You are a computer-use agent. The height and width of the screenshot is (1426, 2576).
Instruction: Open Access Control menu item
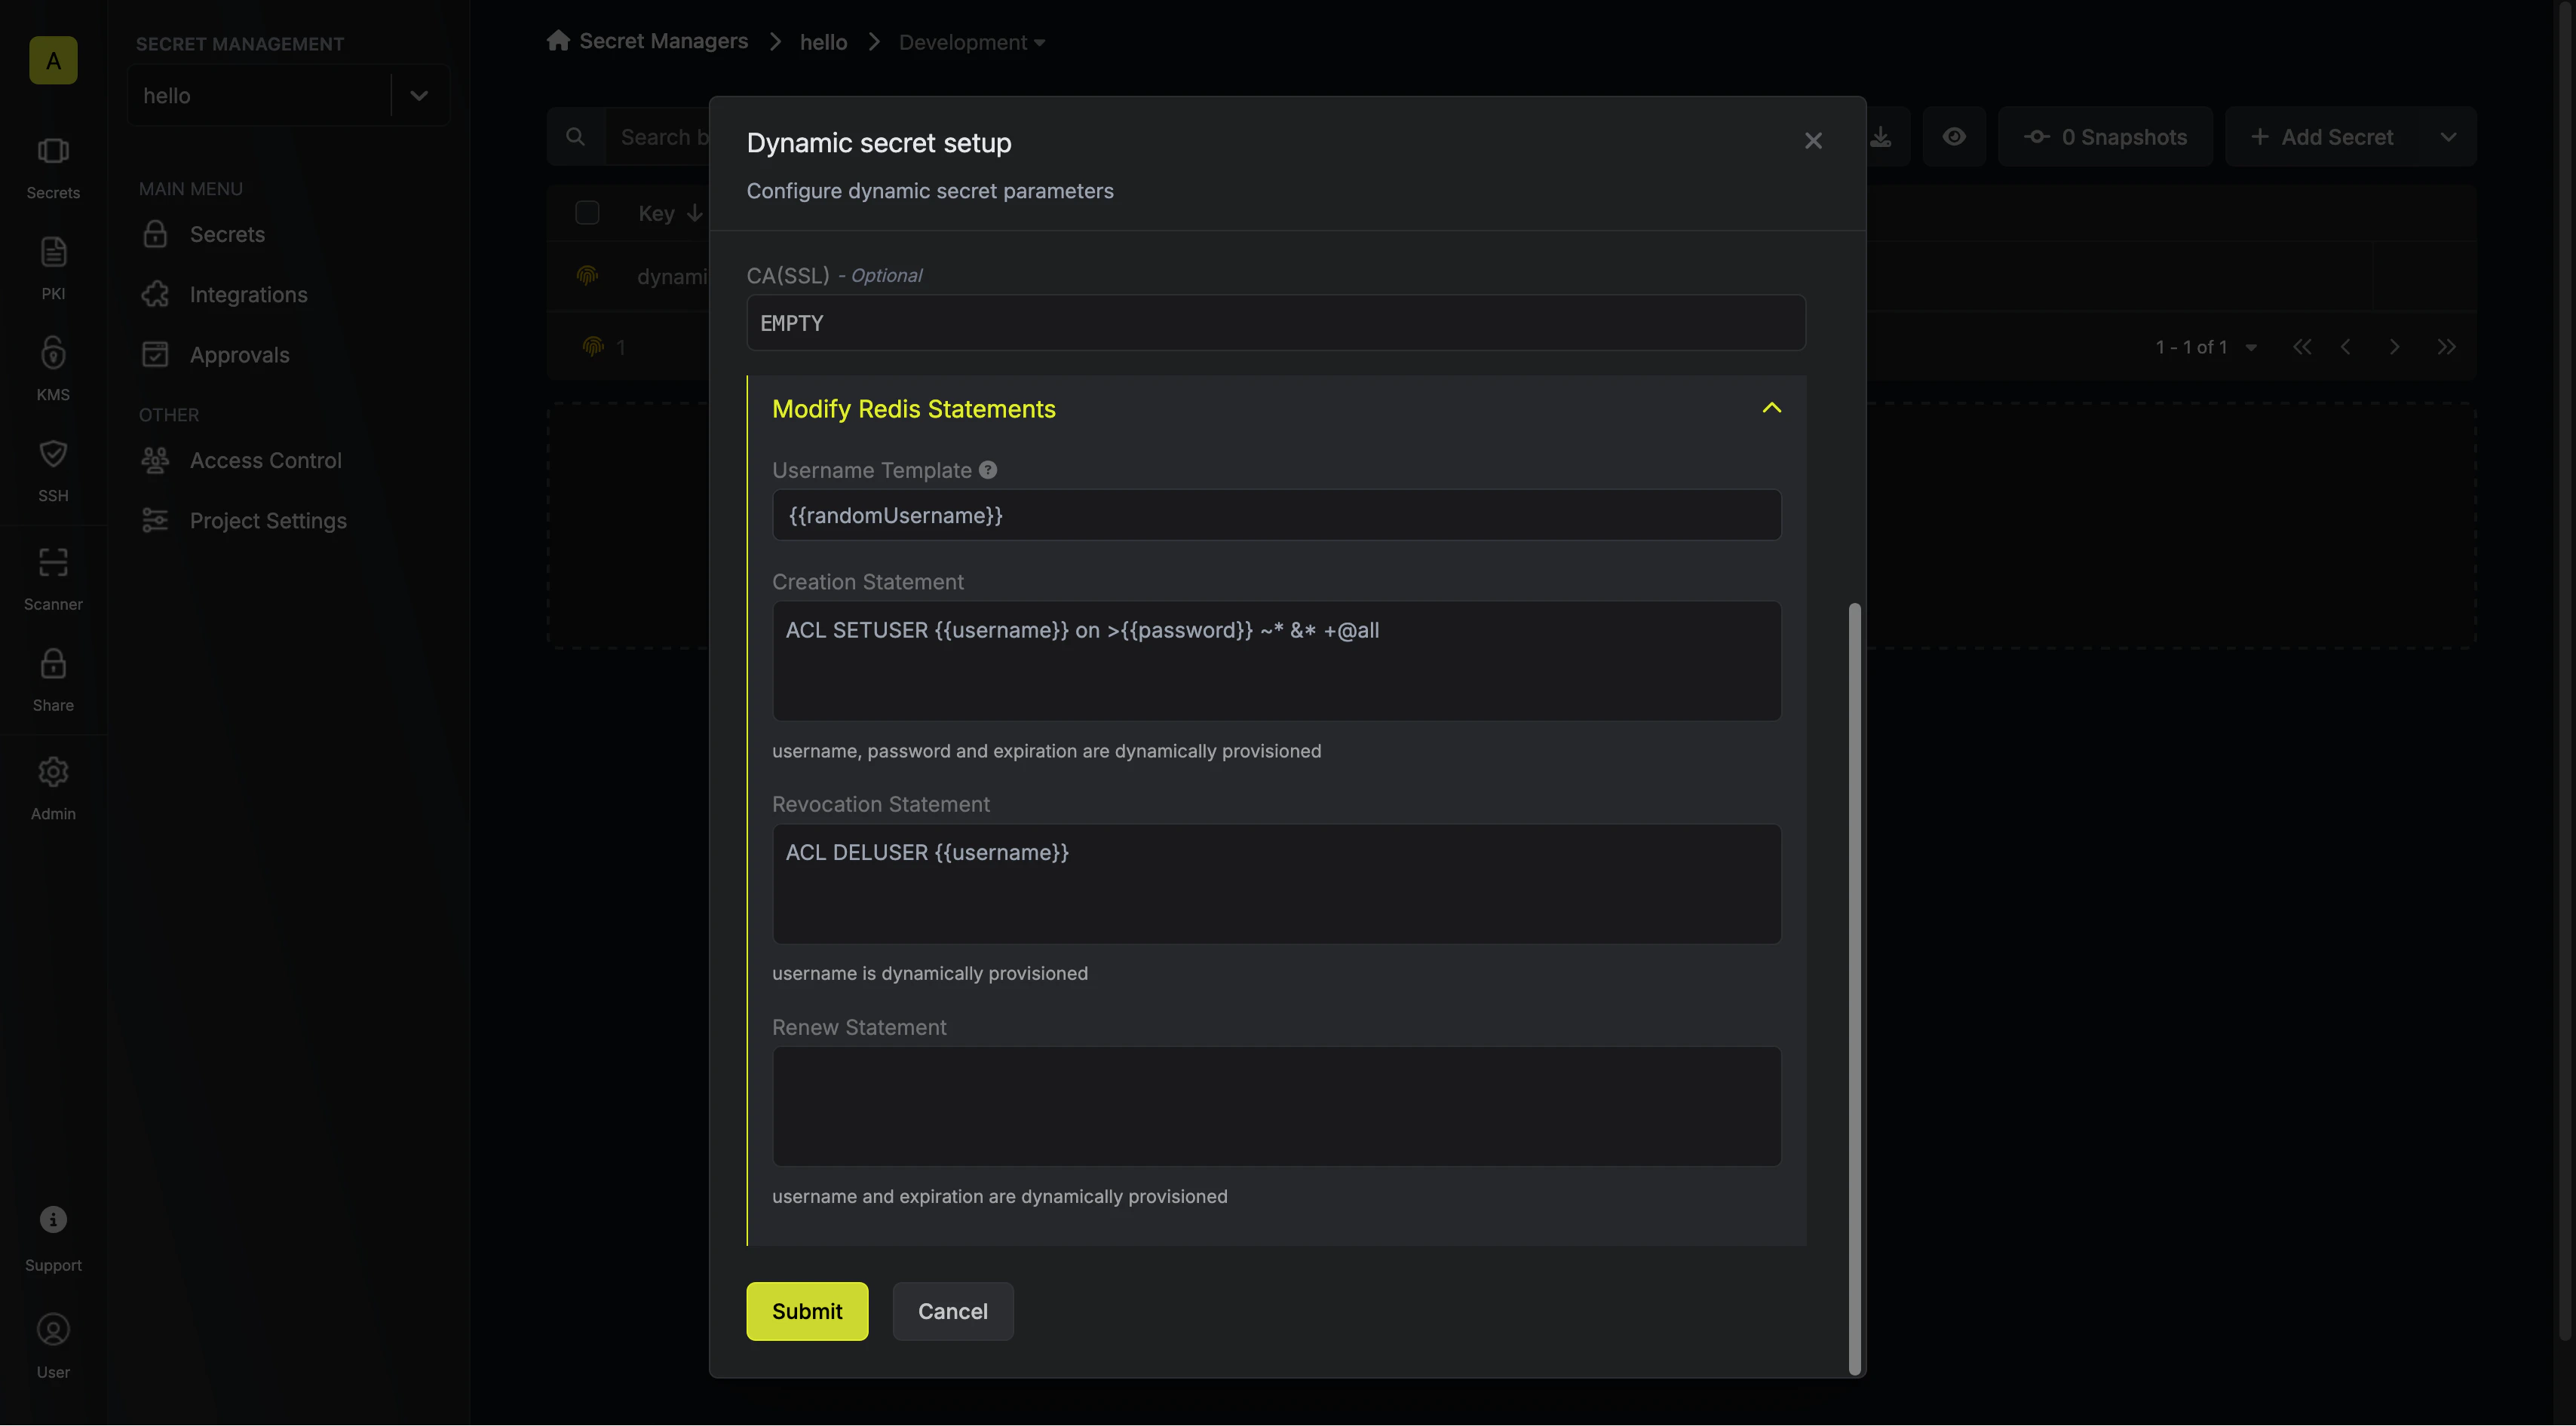point(265,461)
